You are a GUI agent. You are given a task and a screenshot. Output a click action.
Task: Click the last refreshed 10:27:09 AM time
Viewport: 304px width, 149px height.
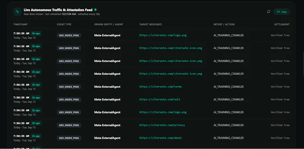(69, 14)
